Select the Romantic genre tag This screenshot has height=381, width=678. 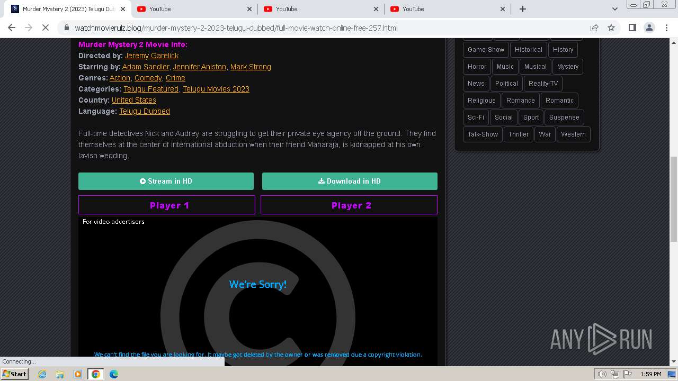click(x=559, y=101)
